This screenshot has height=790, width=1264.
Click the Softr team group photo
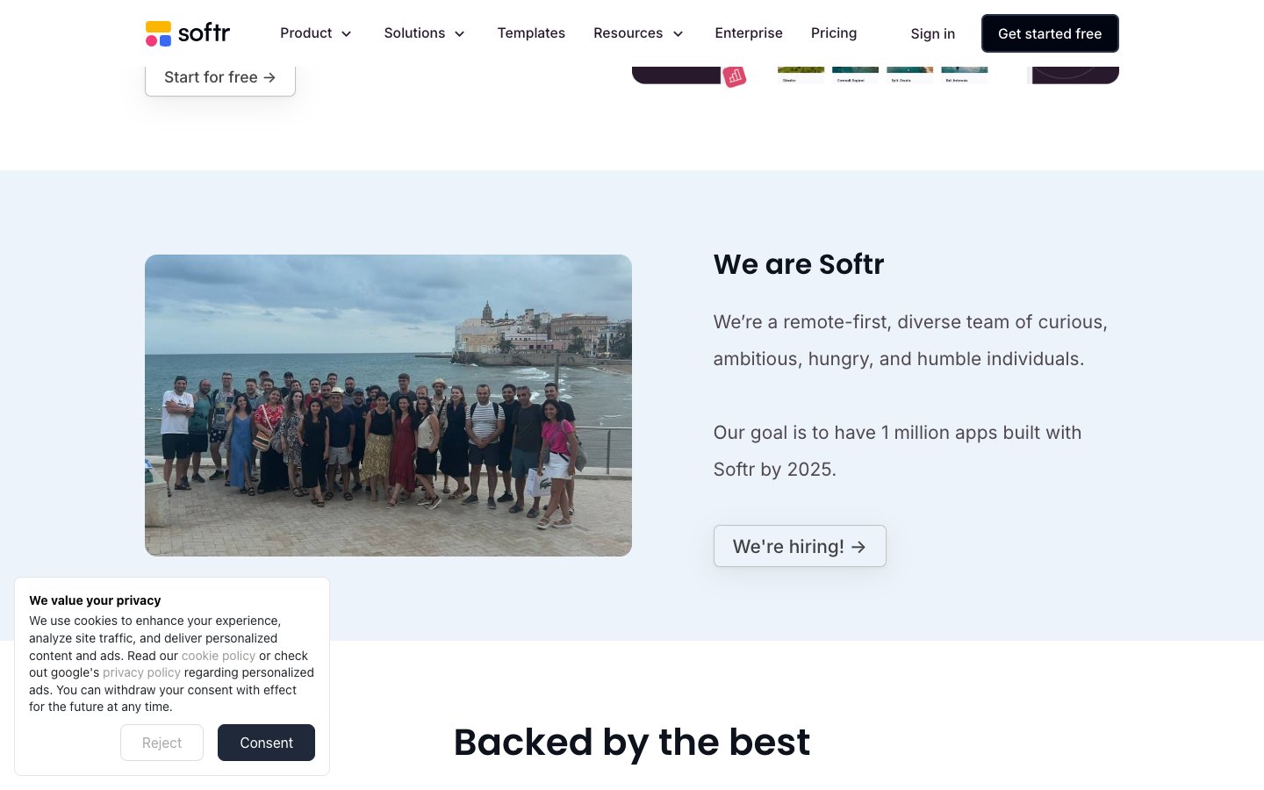coord(388,406)
